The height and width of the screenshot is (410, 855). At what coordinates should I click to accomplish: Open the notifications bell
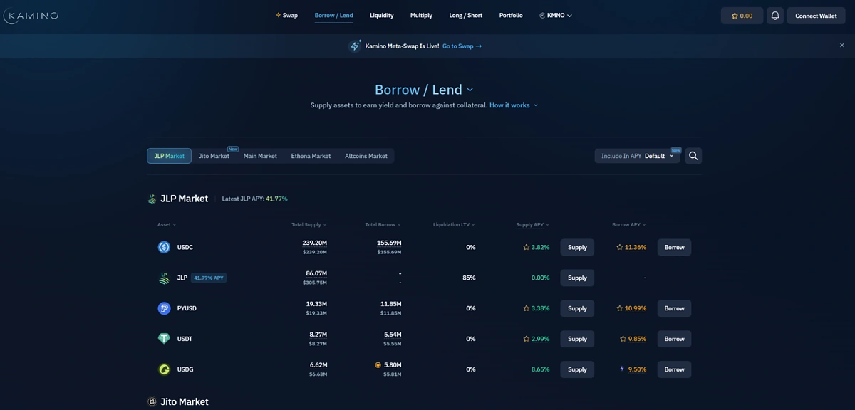tap(775, 16)
